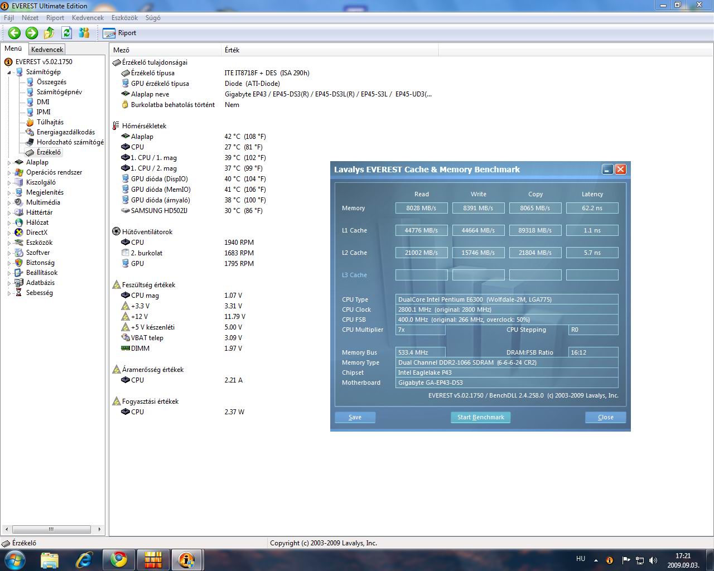Click the Adatbázis tree icon
The image size is (714, 571).
point(19,283)
